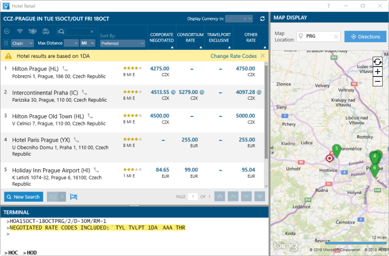Image resolution: width=389 pixels, height=256 pixels.
Task: Click the bed icon beside TQ button
Action: point(73,197)
